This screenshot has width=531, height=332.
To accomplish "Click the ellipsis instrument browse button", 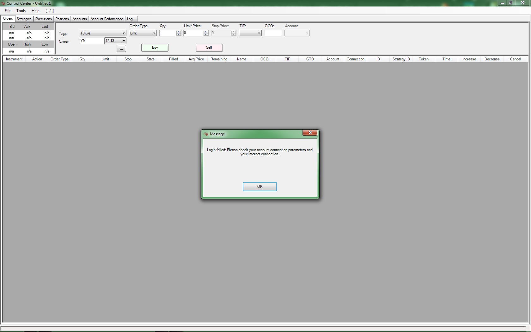I will coord(121,49).
